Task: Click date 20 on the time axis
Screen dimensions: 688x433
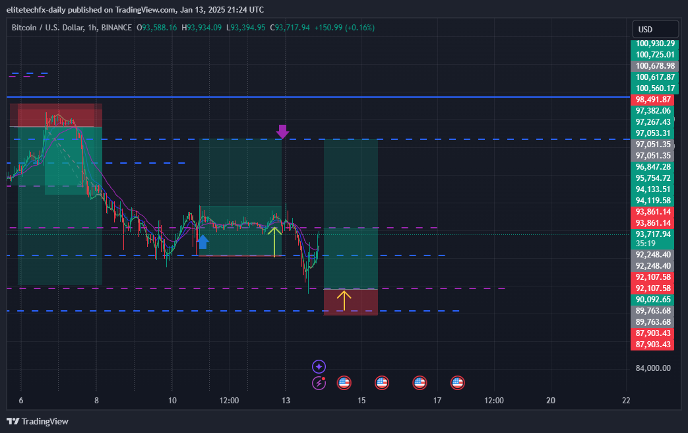Action: (x=551, y=401)
